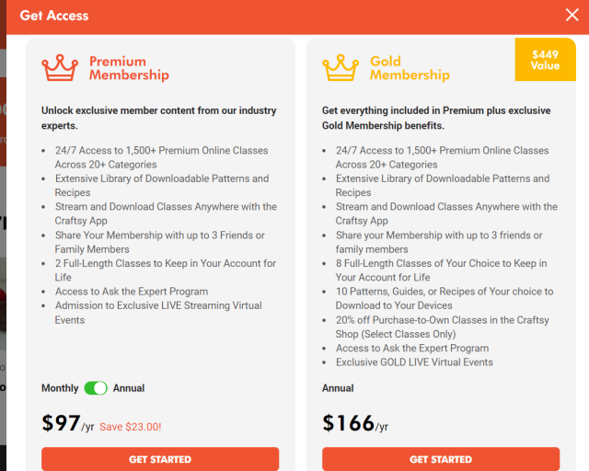
Task: Close the Get Access dialog
Action: (572, 15)
